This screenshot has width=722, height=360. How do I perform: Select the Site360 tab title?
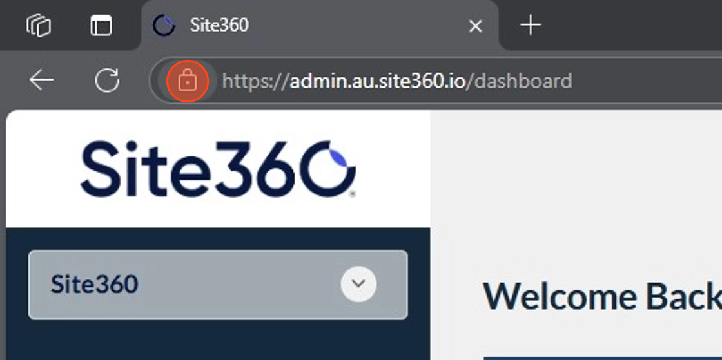219,25
